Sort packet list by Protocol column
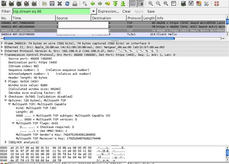229x164 pixels. point(135,18)
